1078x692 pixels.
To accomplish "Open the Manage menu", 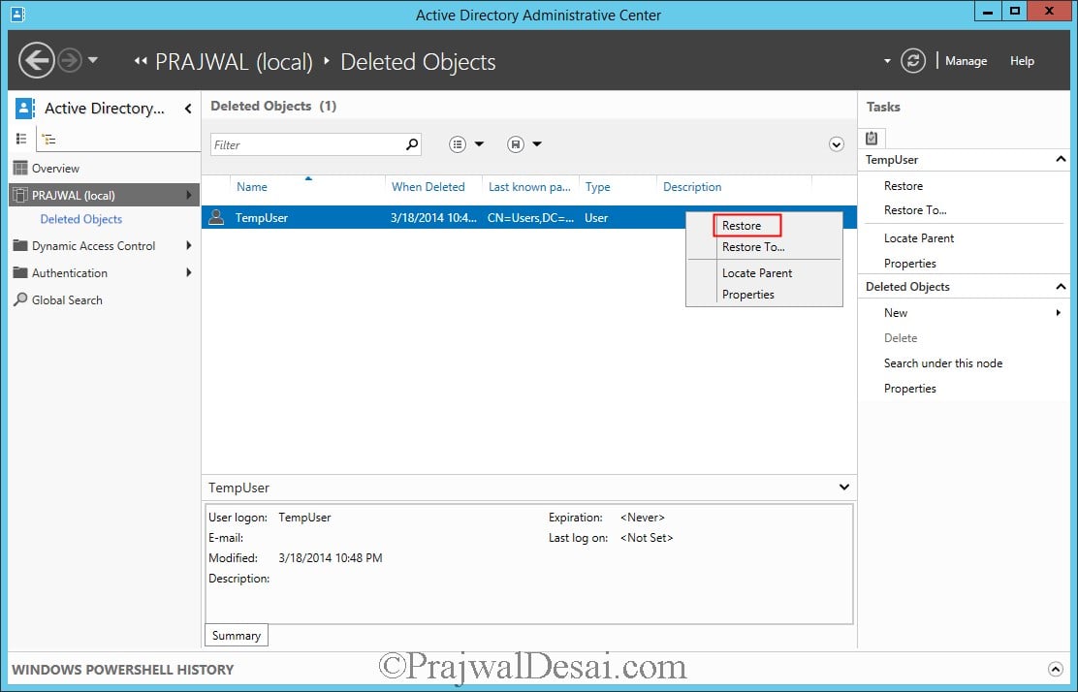I will pos(966,61).
